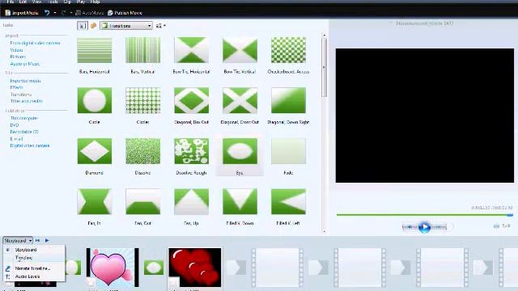Select the red hearts storyboard clip
The height and width of the screenshot is (291, 518).
click(195, 268)
